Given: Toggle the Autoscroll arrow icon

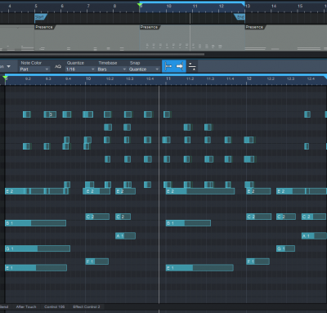Looking at the screenshot, I should click(180, 66).
